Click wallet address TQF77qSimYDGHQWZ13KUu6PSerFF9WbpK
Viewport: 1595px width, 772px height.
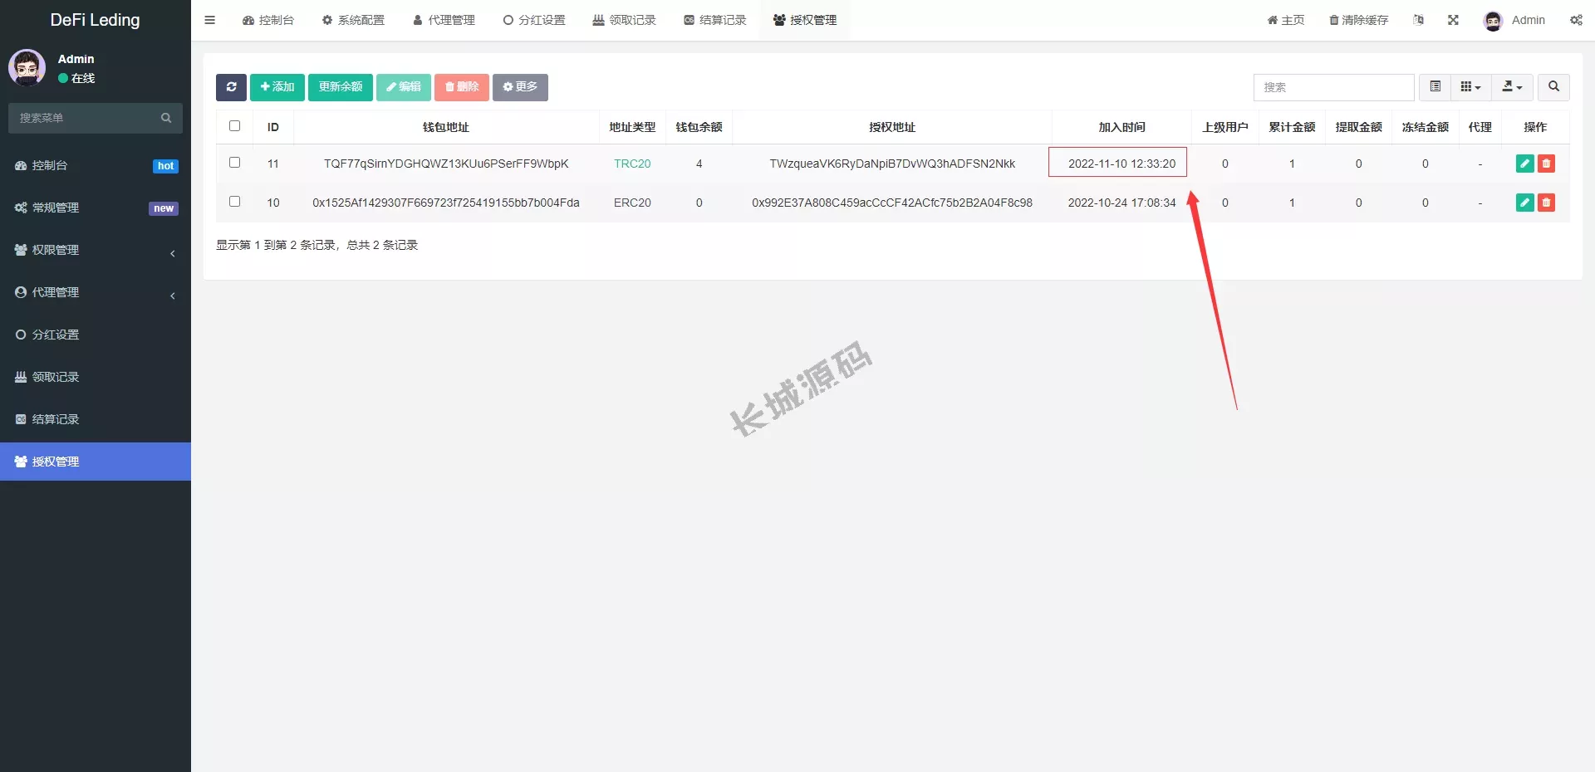click(x=446, y=164)
